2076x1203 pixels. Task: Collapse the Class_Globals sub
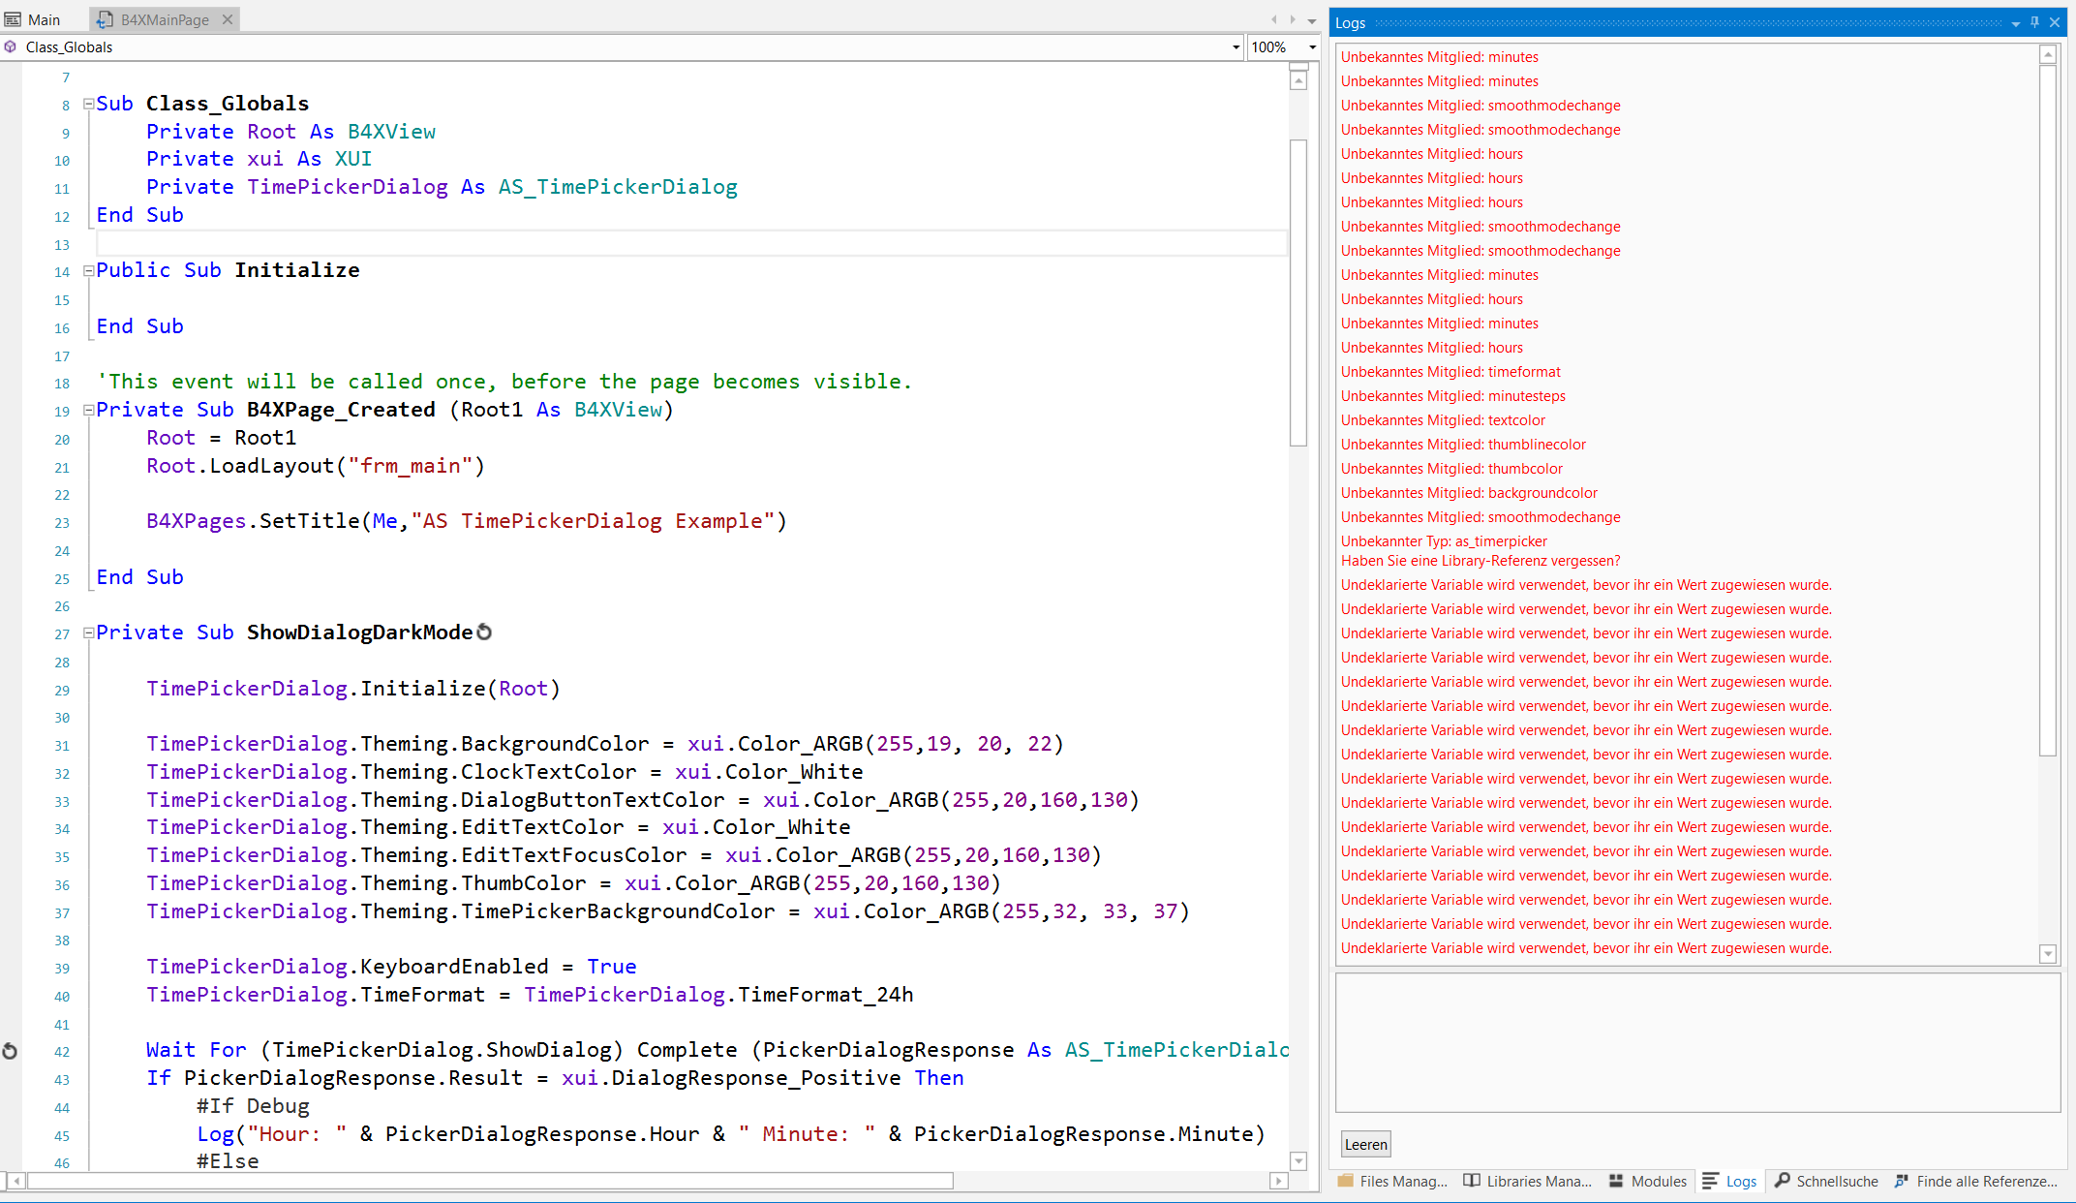tap(88, 104)
